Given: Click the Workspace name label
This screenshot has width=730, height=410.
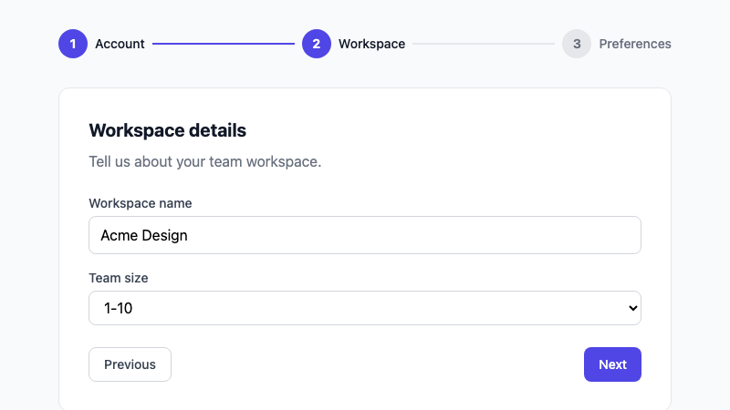Looking at the screenshot, I should coord(141,203).
